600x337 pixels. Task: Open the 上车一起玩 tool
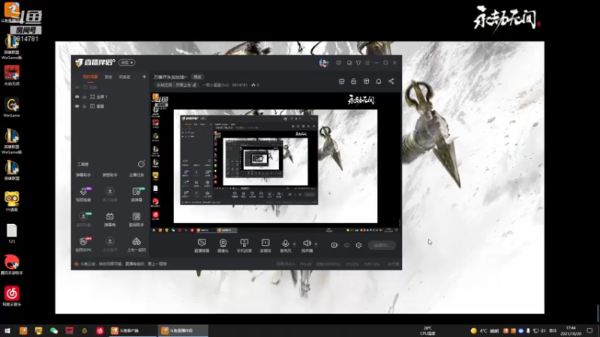[x=136, y=245]
